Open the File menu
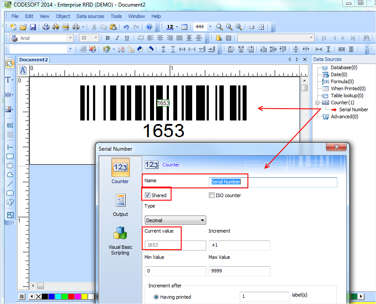Screen dimensions: 376x304 (x=15, y=16)
